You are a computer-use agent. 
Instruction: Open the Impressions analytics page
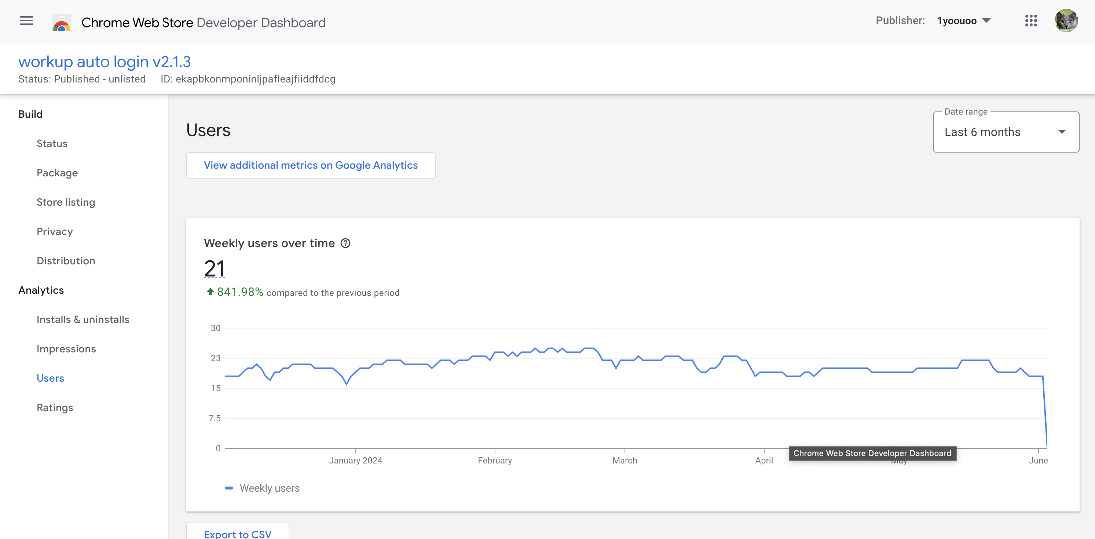tap(66, 349)
